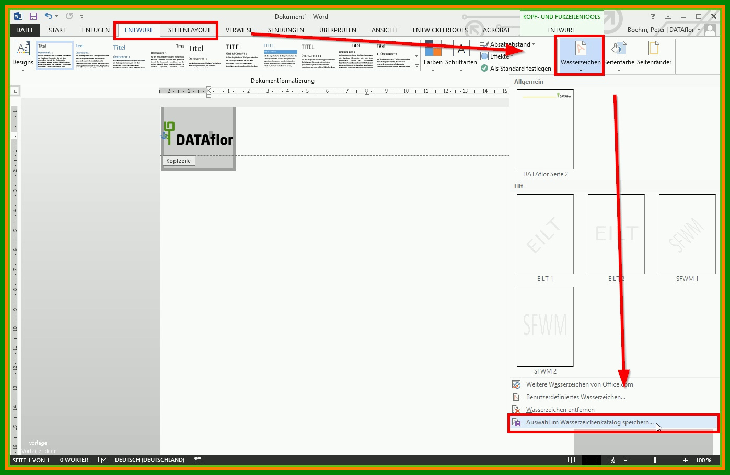
Task: Click the 0 WÖRTER word count
Action: [x=74, y=460]
